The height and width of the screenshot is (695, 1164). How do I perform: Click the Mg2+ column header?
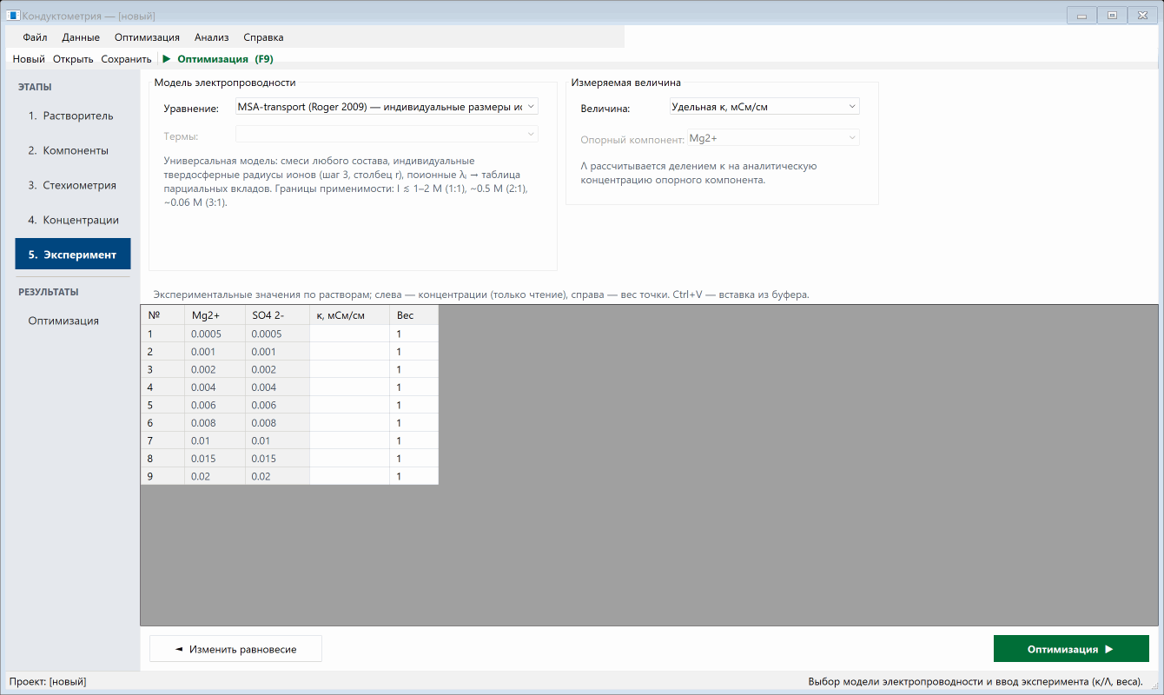tap(215, 315)
